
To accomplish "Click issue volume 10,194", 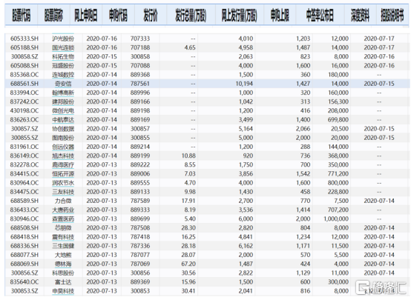I will [244, 84].
